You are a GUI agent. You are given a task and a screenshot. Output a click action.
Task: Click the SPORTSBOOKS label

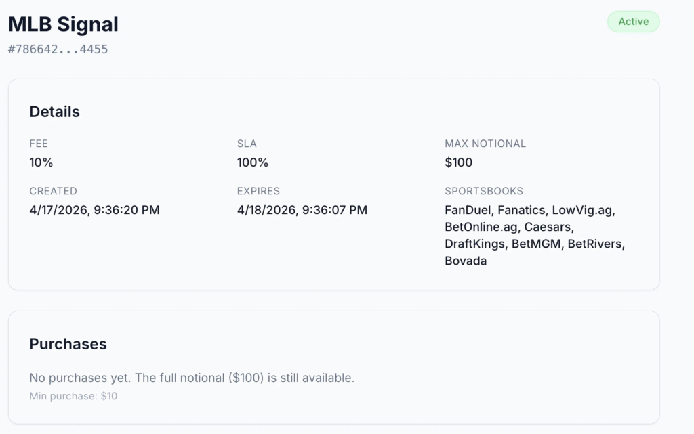click(x=484, y=191)
